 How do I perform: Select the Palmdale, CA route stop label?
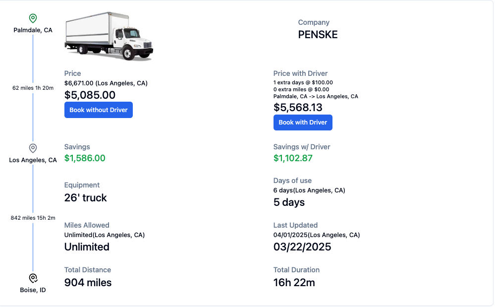[33, 30]
